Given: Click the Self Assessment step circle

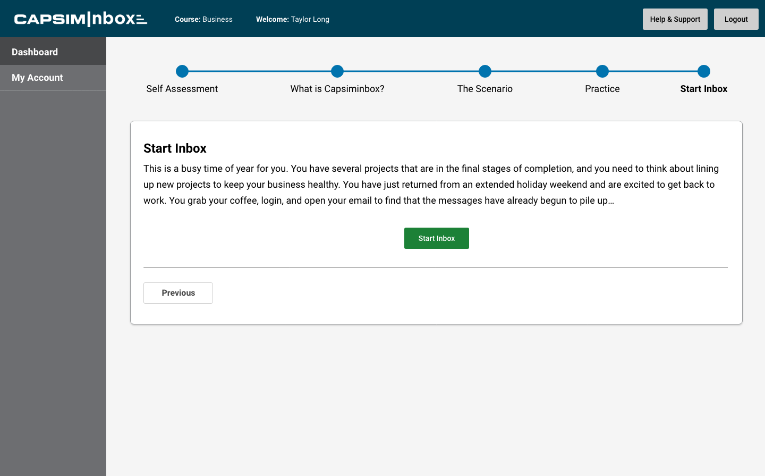Looking at the screenshot, I should pos(182,71).
